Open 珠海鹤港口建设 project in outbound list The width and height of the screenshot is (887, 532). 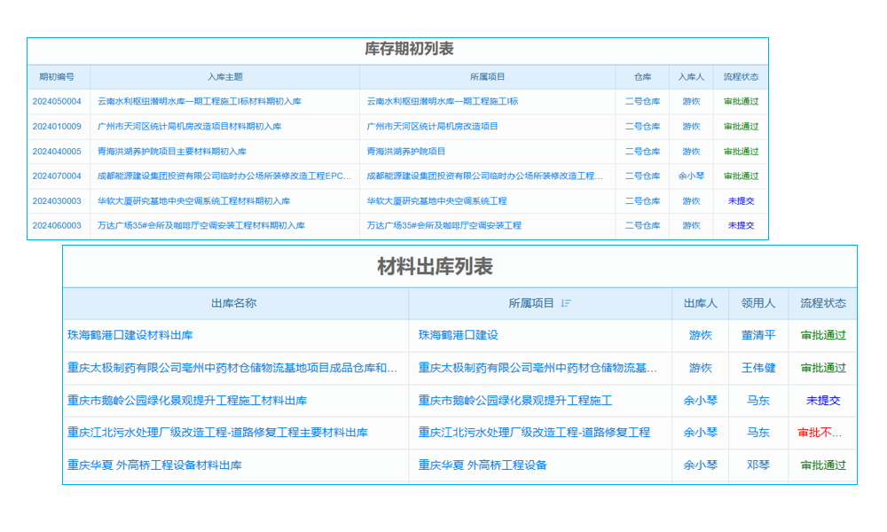460,335
